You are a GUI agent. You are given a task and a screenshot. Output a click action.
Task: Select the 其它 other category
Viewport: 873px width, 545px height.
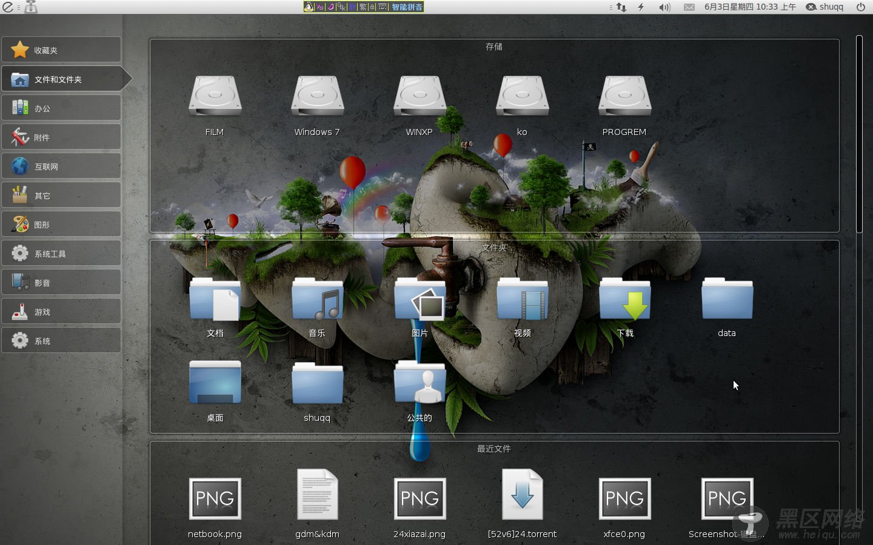(61, 195)
